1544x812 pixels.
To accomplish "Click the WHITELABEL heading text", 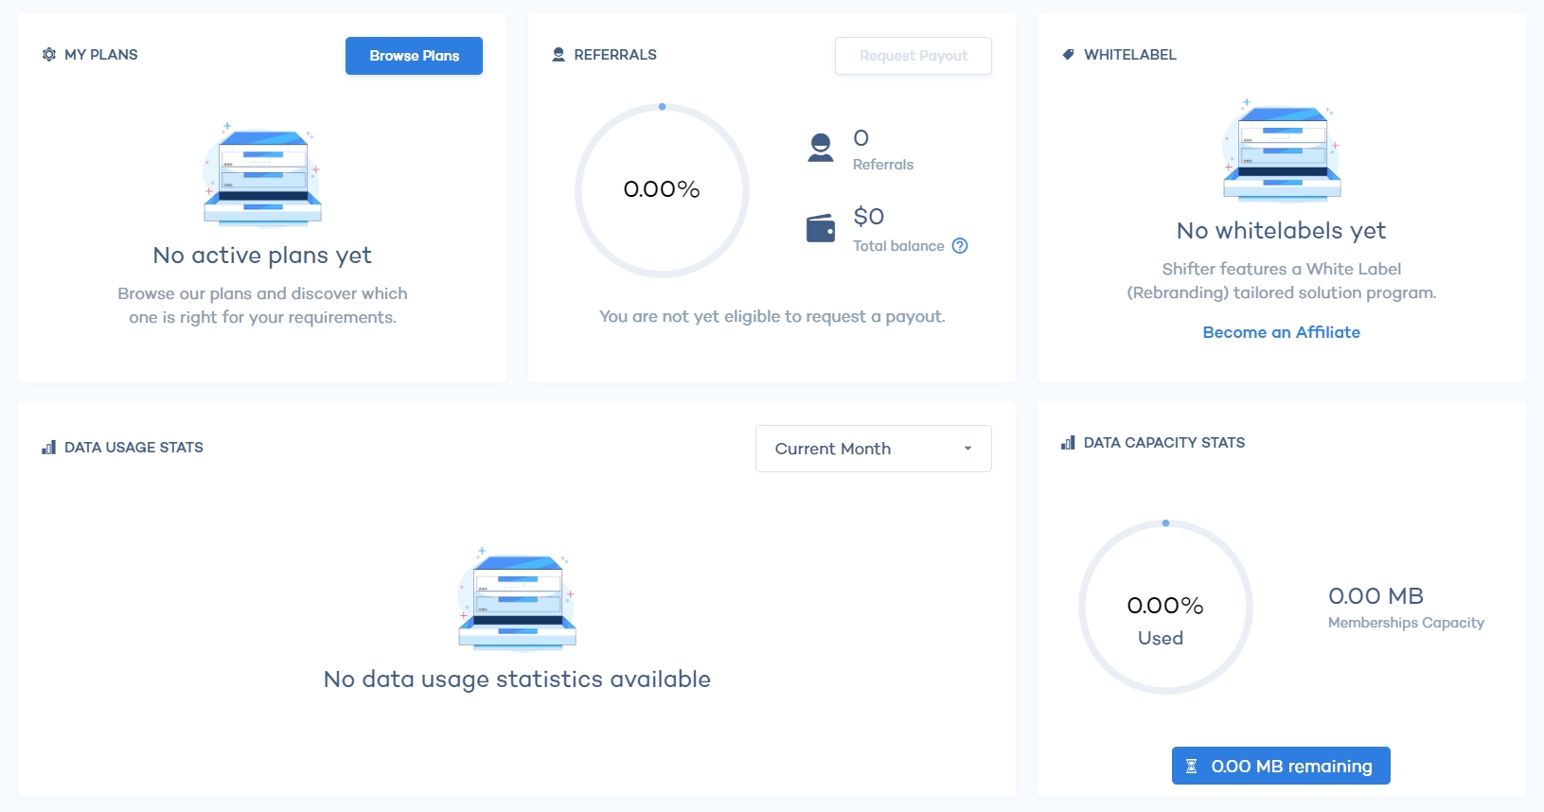I will (x=1130, y=55).
